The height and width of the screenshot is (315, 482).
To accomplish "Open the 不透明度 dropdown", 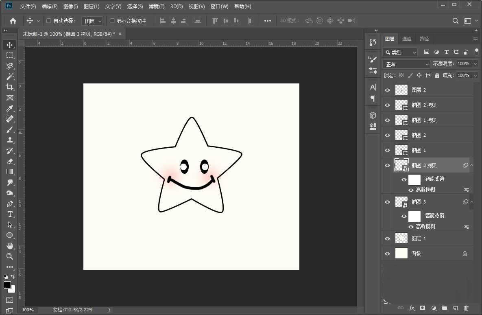I will (475, 63).
